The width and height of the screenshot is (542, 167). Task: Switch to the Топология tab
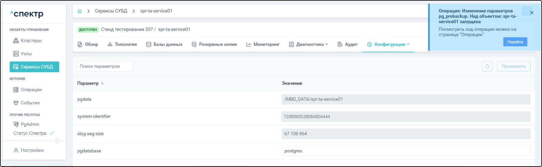pyautogui.click(x=122, y=44)
